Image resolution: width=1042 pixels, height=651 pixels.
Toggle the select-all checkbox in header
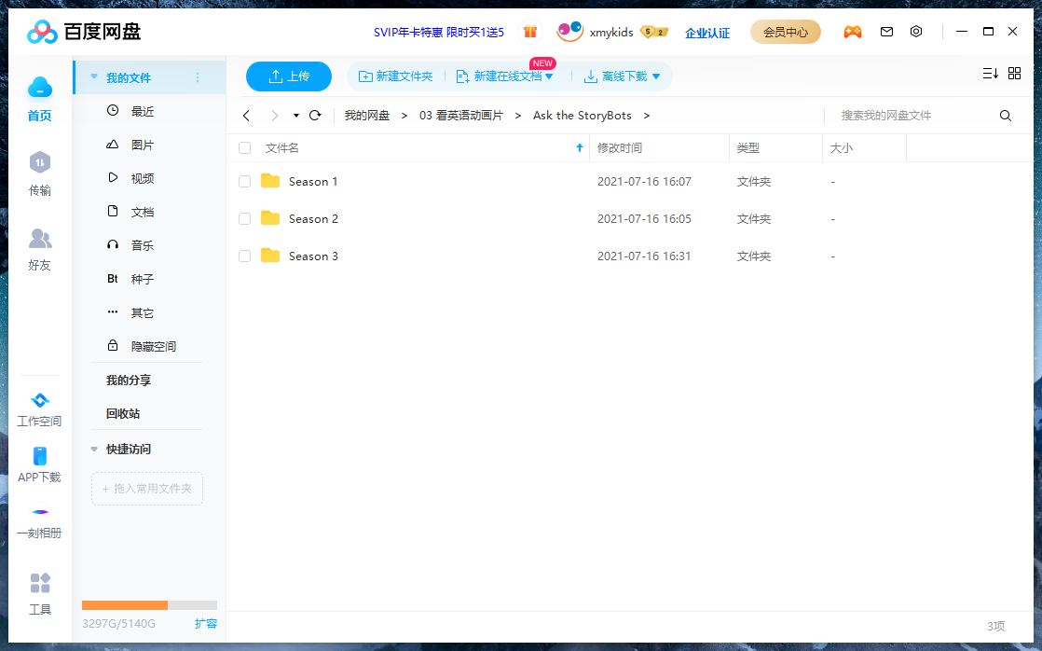point(244,147)
